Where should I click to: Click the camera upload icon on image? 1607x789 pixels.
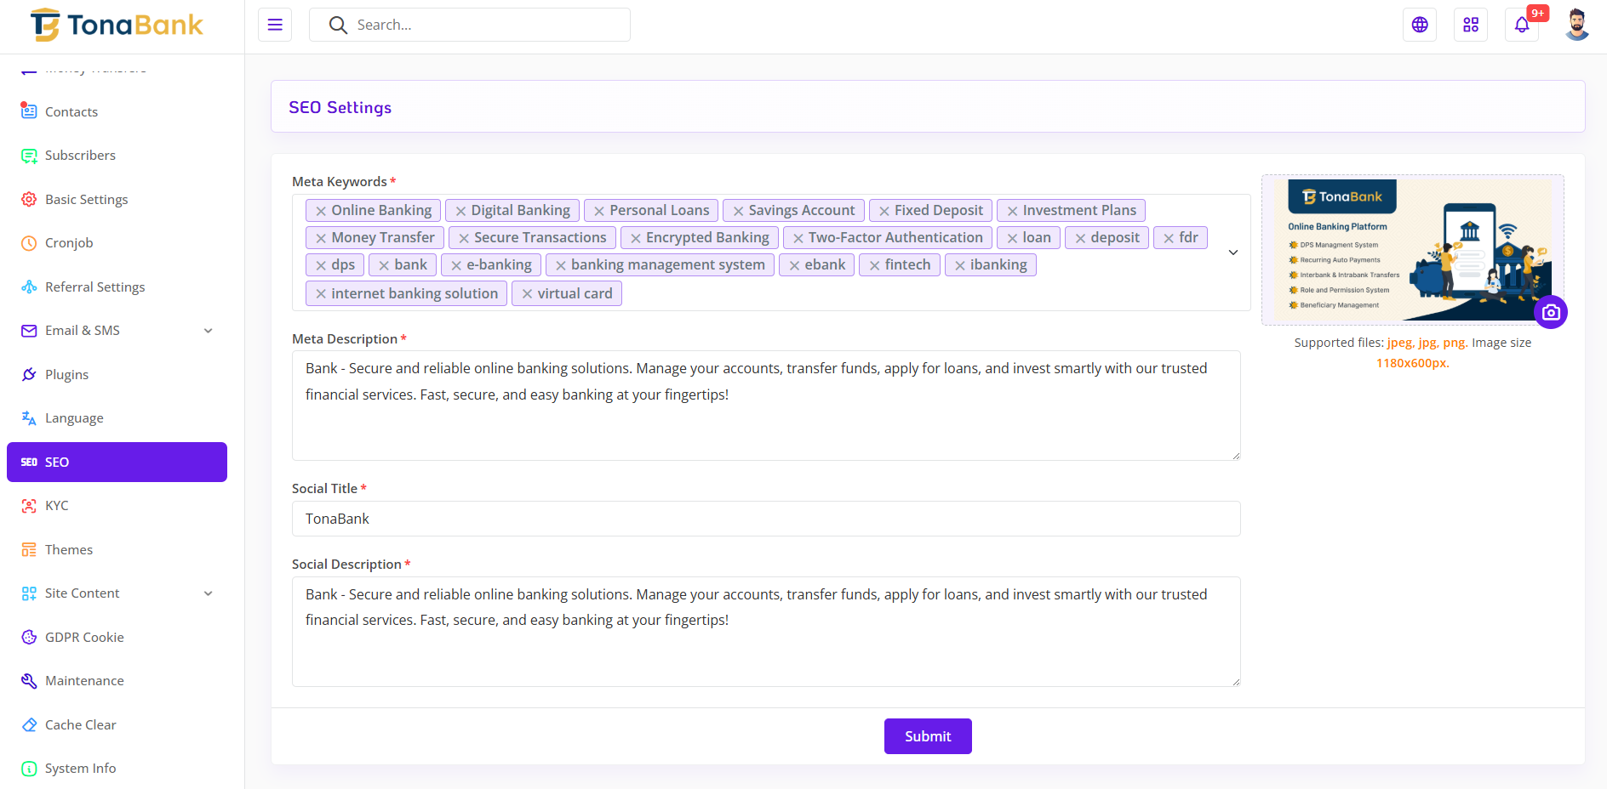click(x=1550, y=312)
